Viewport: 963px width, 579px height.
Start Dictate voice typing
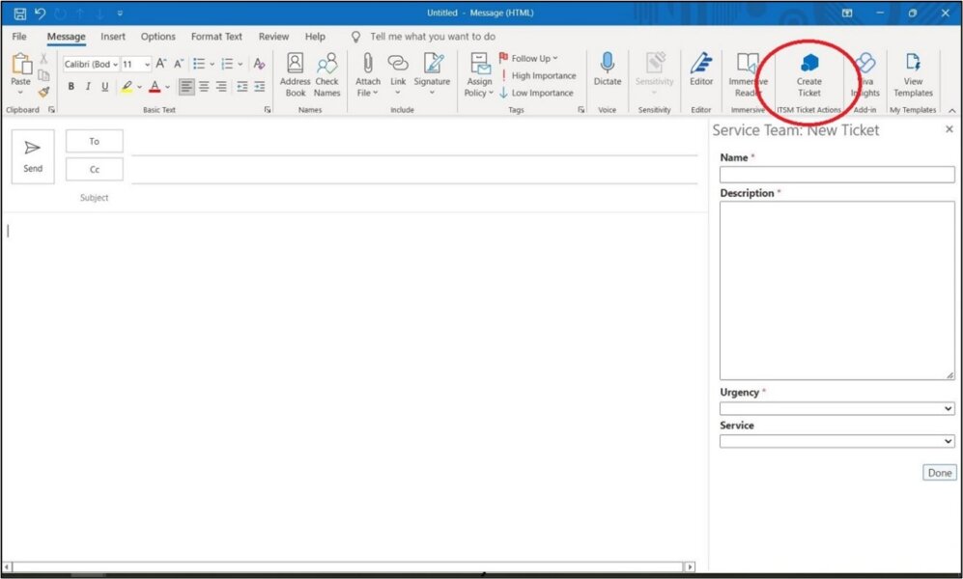(x=607, y=75)
